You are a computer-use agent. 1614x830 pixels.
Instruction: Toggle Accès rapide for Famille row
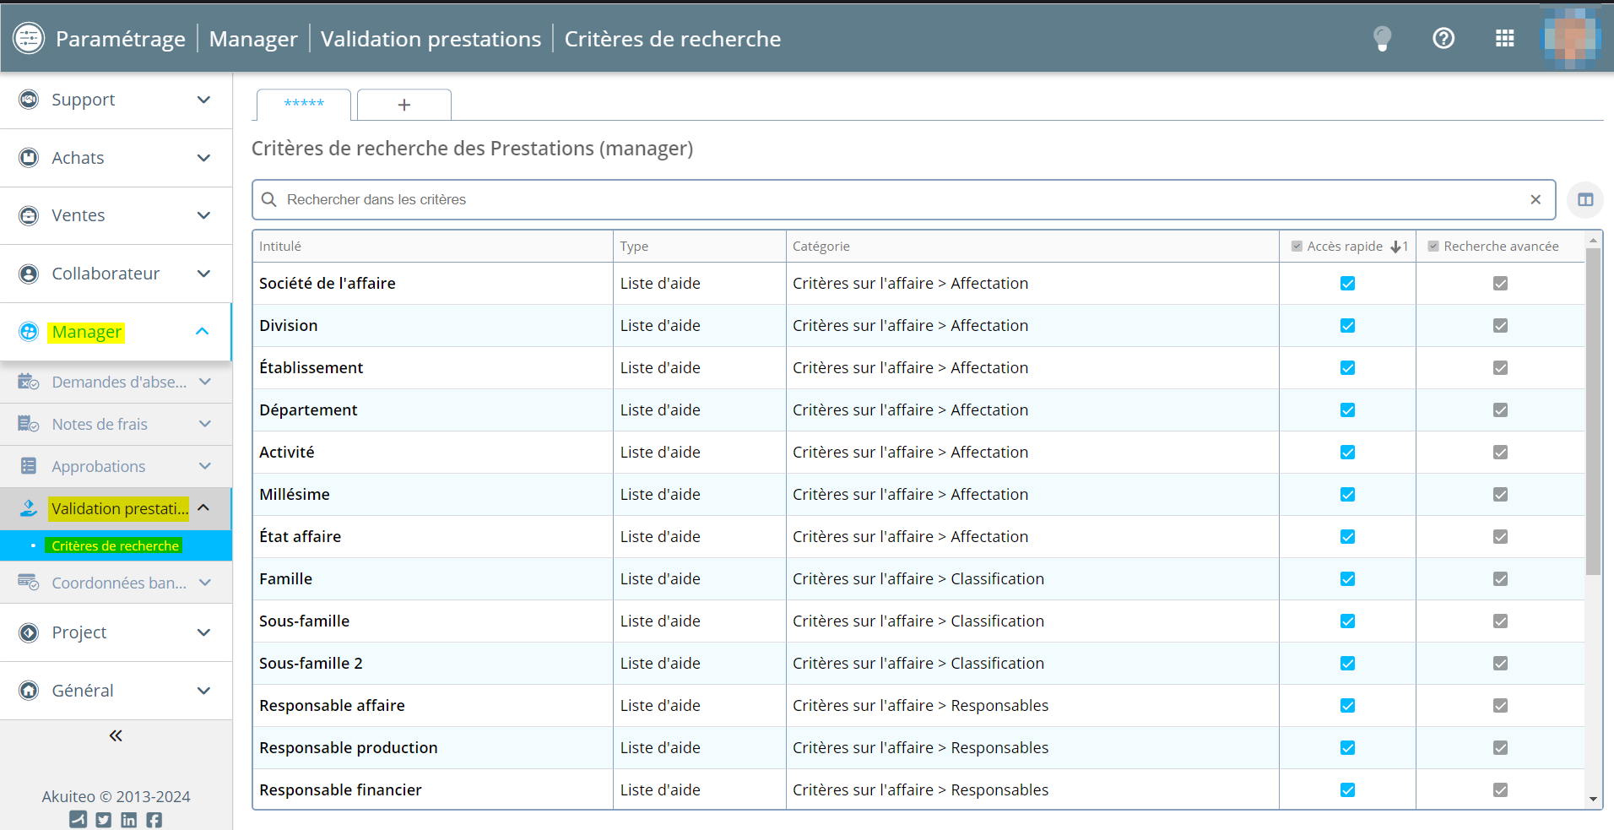(x=1347, y=579)
